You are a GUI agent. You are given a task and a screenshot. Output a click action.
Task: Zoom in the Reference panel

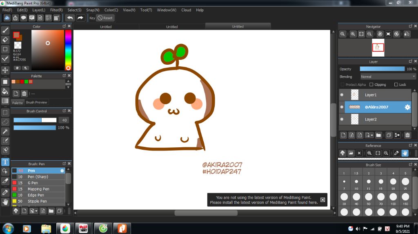pos(369,153)
